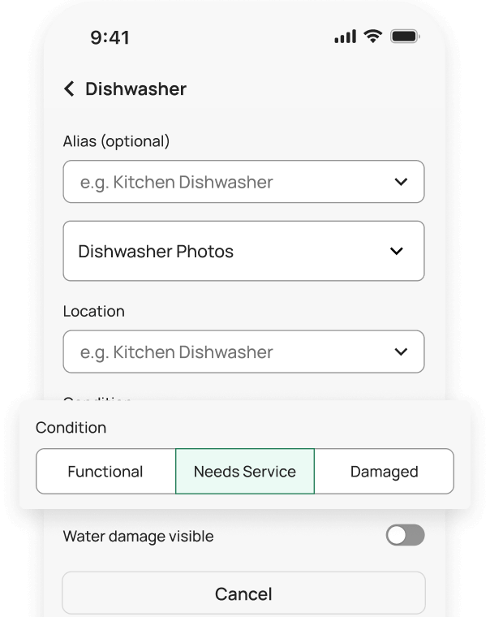This screenshot has height=617, width=490.
Task: Tap the battery status icon
Action: click(403, 37)
